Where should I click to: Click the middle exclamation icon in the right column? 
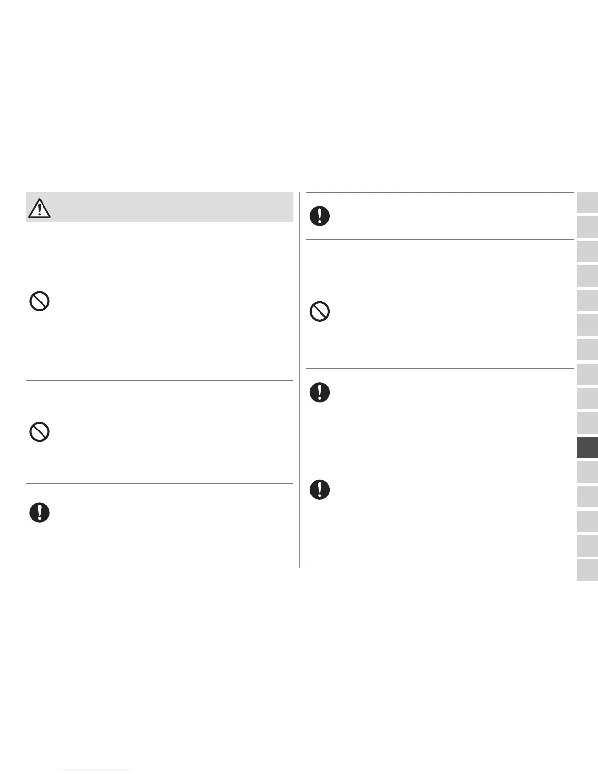point(320,392)
